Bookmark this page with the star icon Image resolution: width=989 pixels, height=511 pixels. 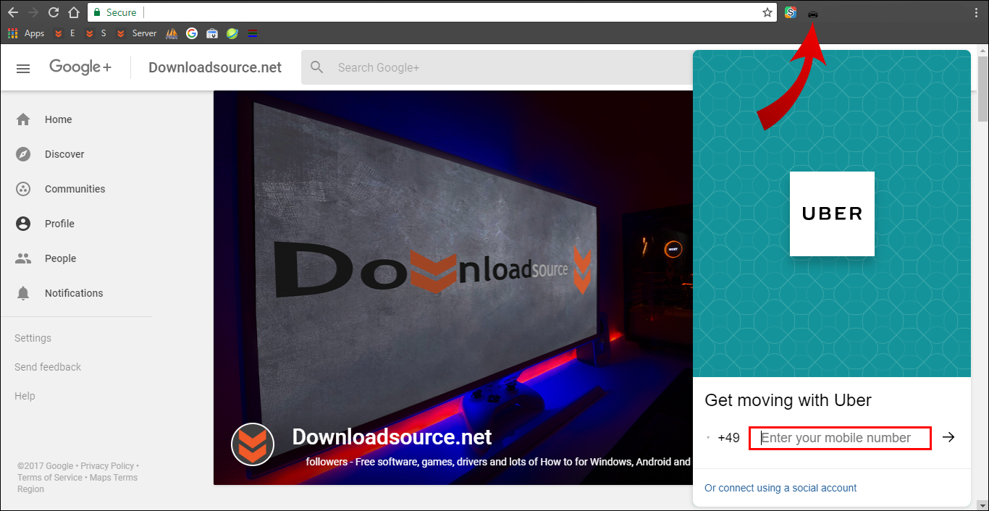767,12
